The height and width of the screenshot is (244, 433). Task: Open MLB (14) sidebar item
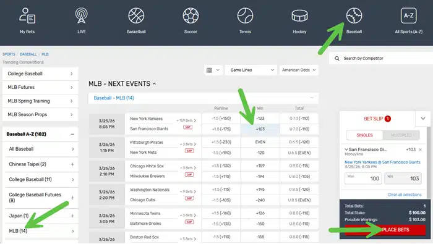tap(41, 231)
